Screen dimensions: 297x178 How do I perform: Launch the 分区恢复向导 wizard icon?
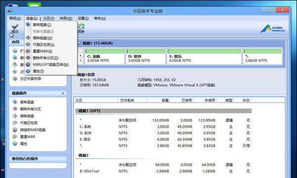(x=15, y=79)
